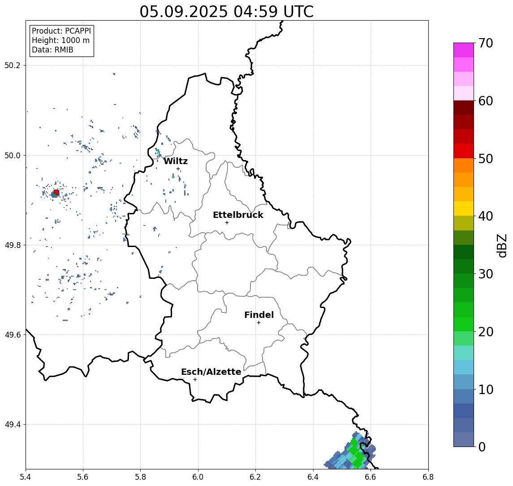Click the bright green swatch just above 20
The width and height of the screenshot is (513, 486).
pyautogui.click(x=464, y=324)
